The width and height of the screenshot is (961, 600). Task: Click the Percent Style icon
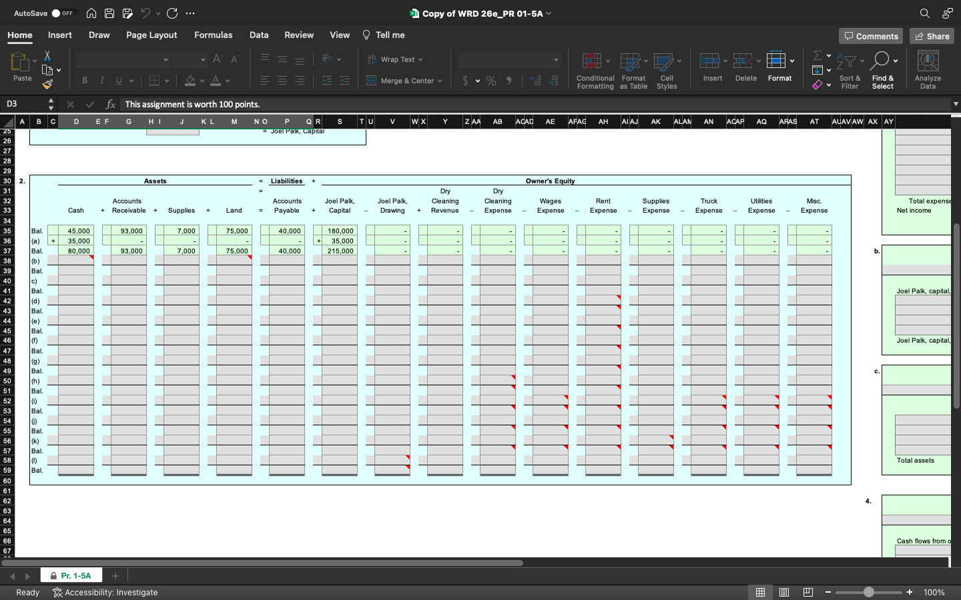point(491,81)
